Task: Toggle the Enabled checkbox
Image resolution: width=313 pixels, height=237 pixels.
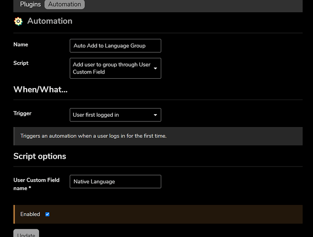Action: pos(47,214)
